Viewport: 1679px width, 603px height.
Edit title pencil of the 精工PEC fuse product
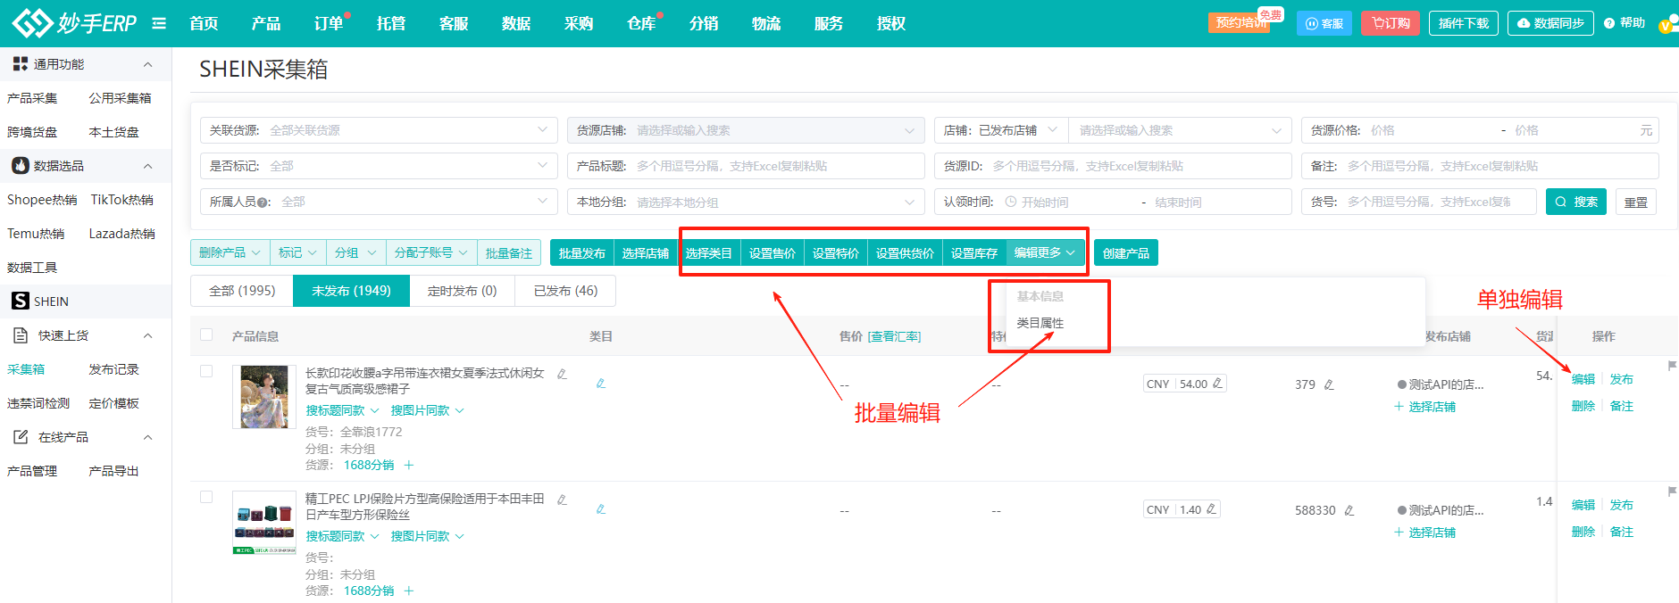coord(562,500)
